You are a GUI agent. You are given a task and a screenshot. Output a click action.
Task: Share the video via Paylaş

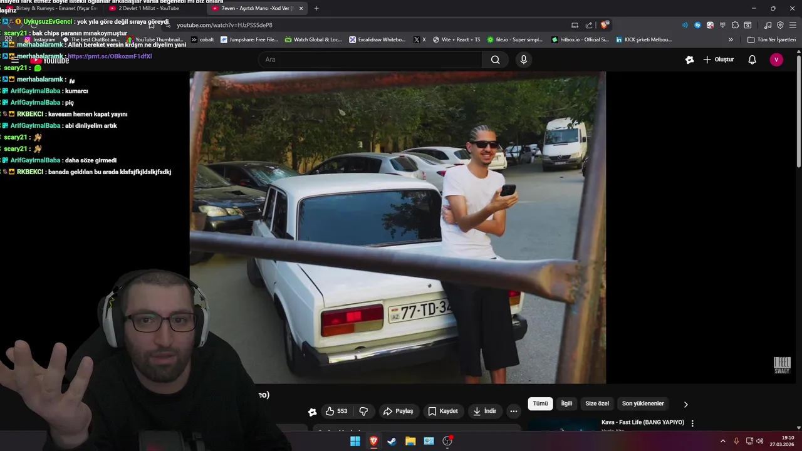(x=398, y=411)
